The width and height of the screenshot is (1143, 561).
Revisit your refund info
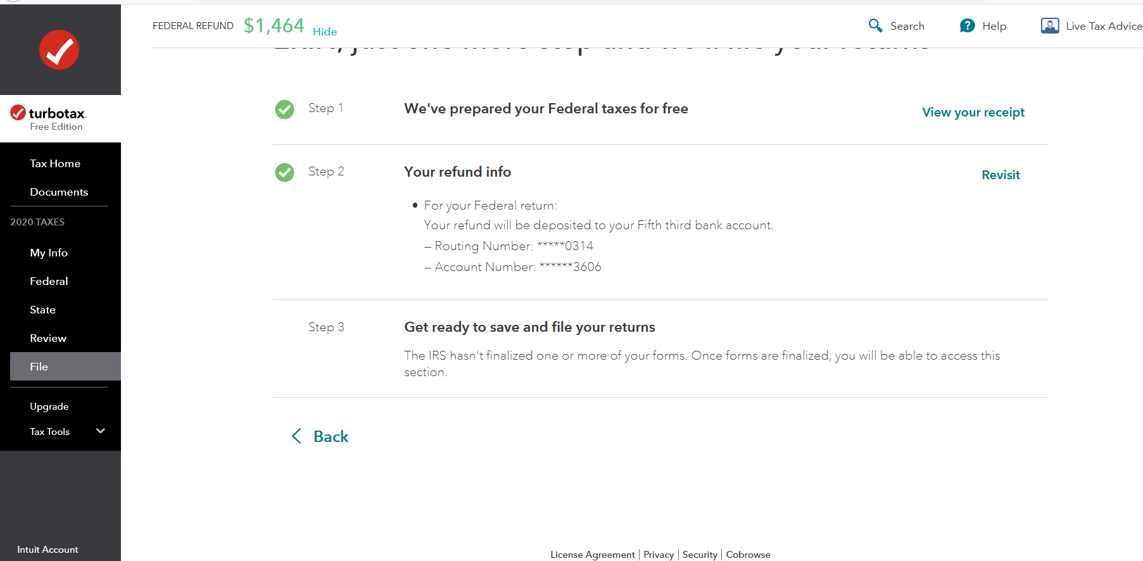(x=1001, y=175)
